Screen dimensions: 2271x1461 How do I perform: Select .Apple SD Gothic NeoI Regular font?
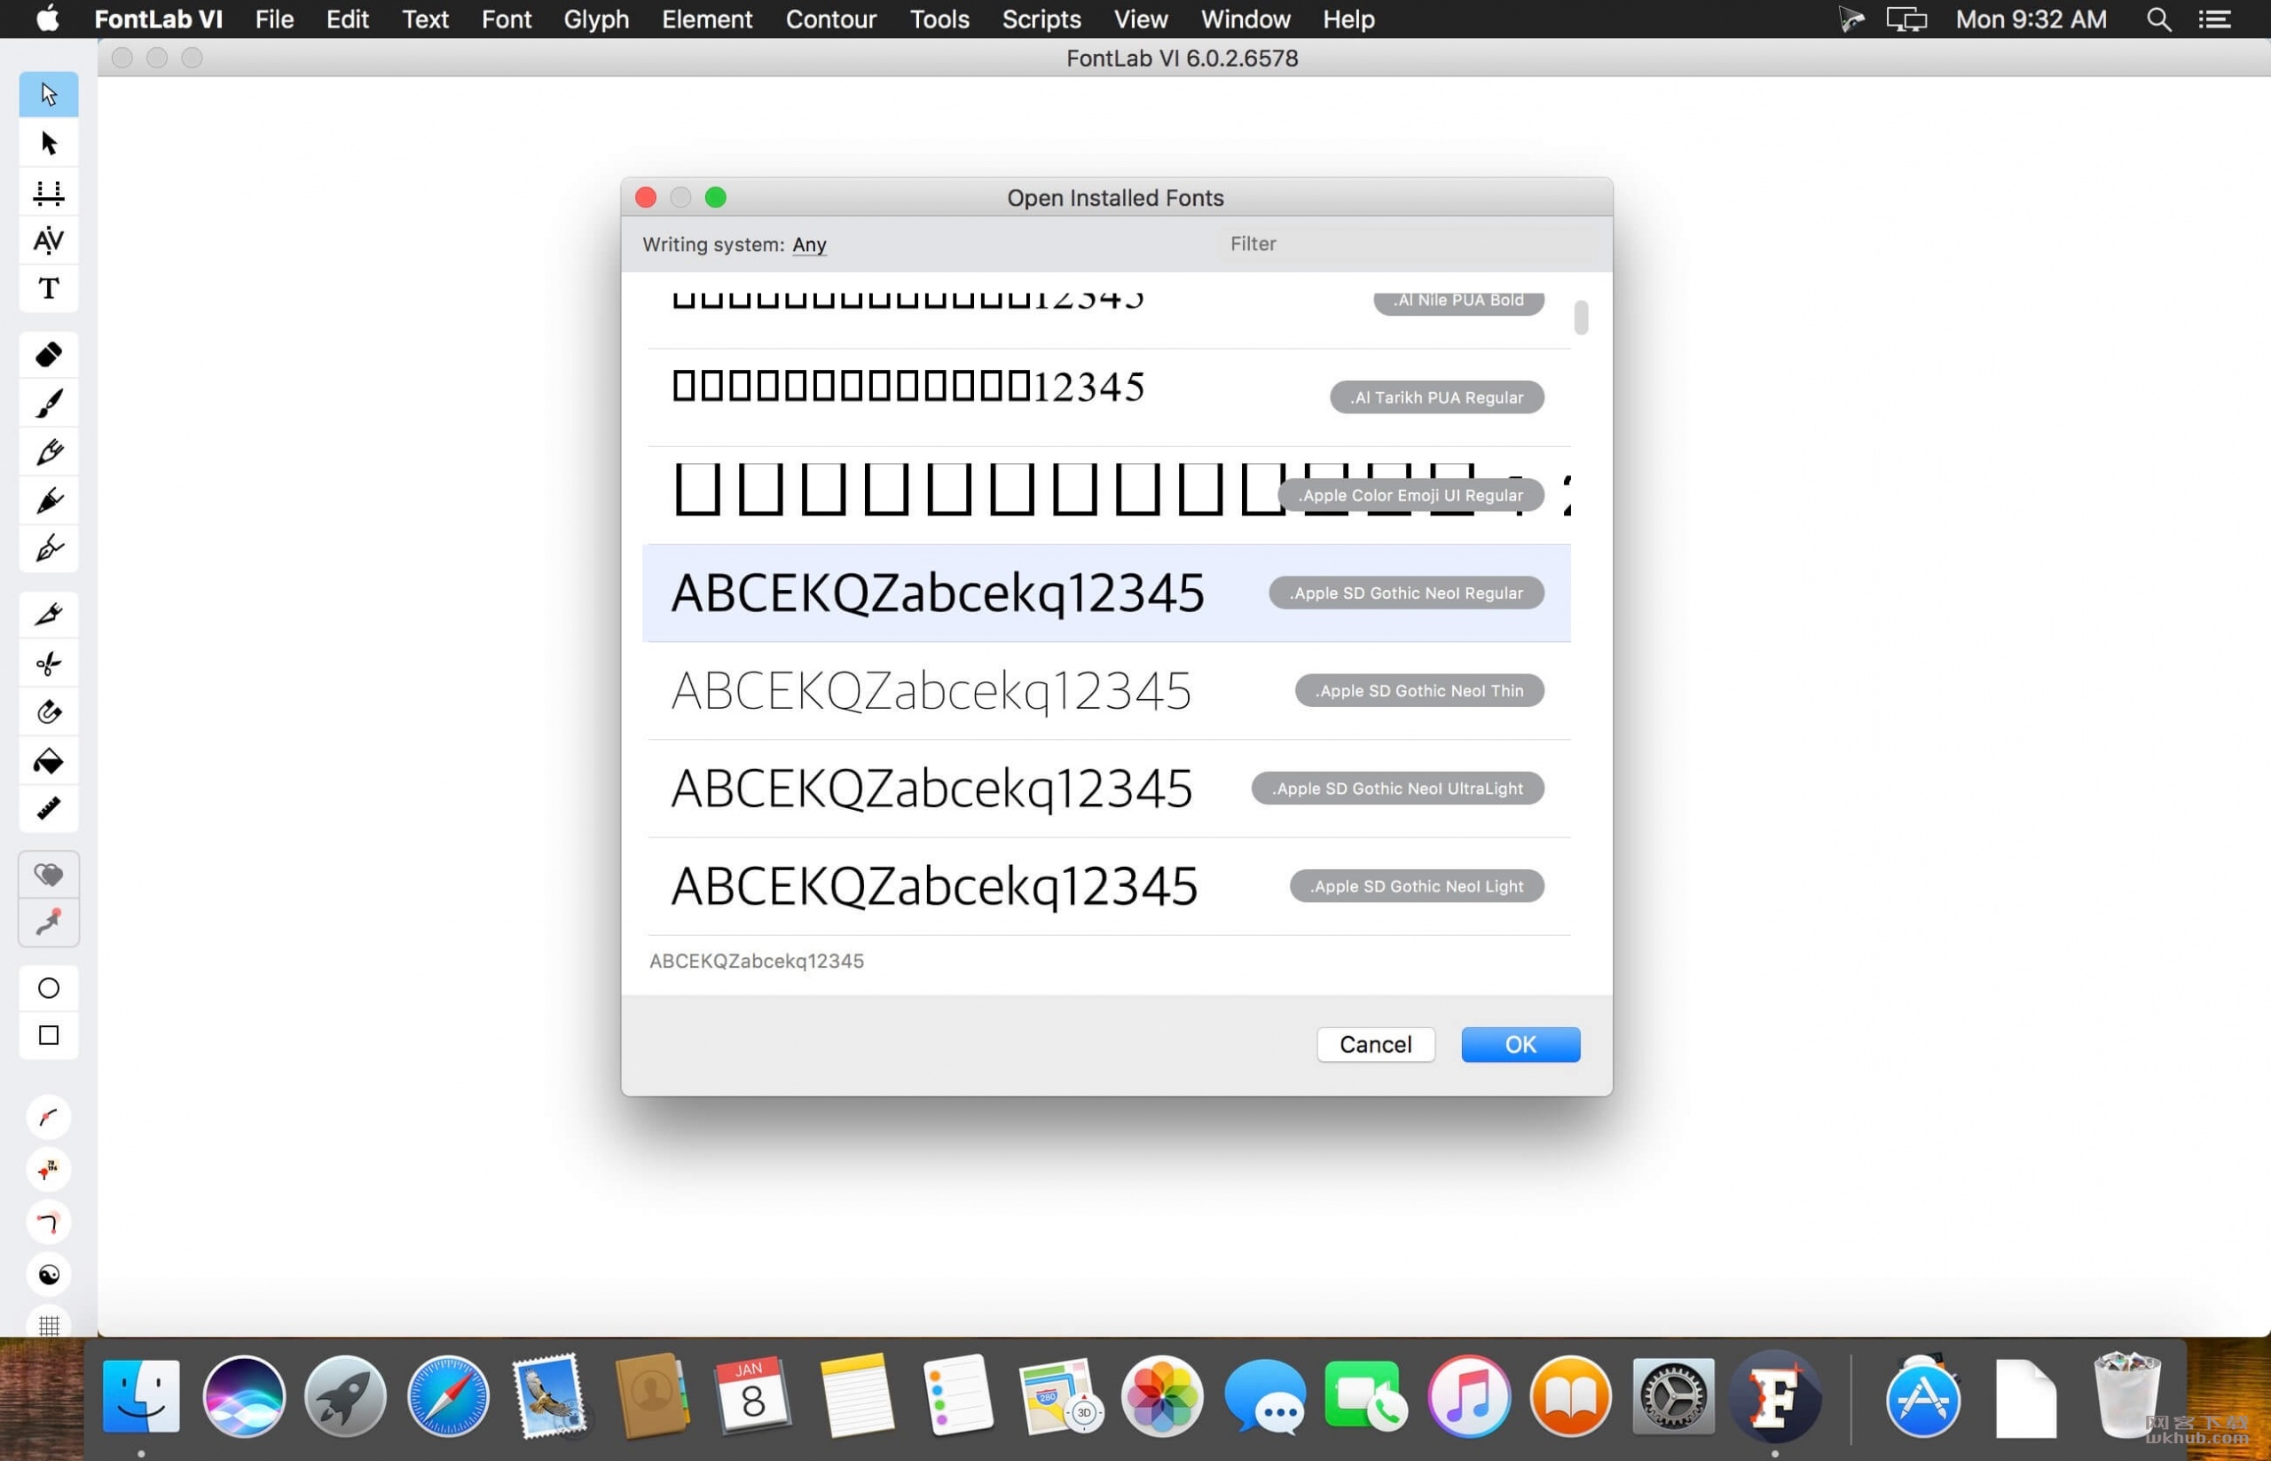(x=1106, y=593)
